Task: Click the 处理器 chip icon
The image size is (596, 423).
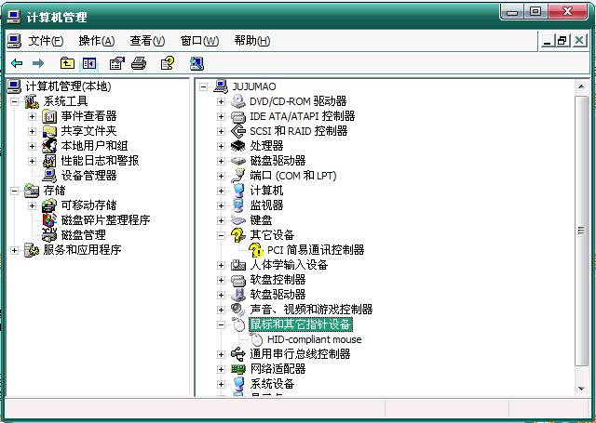Action: tap(238, 146)
